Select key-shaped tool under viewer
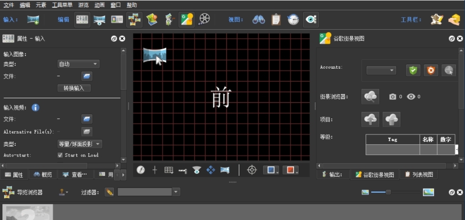 [183, 171]
